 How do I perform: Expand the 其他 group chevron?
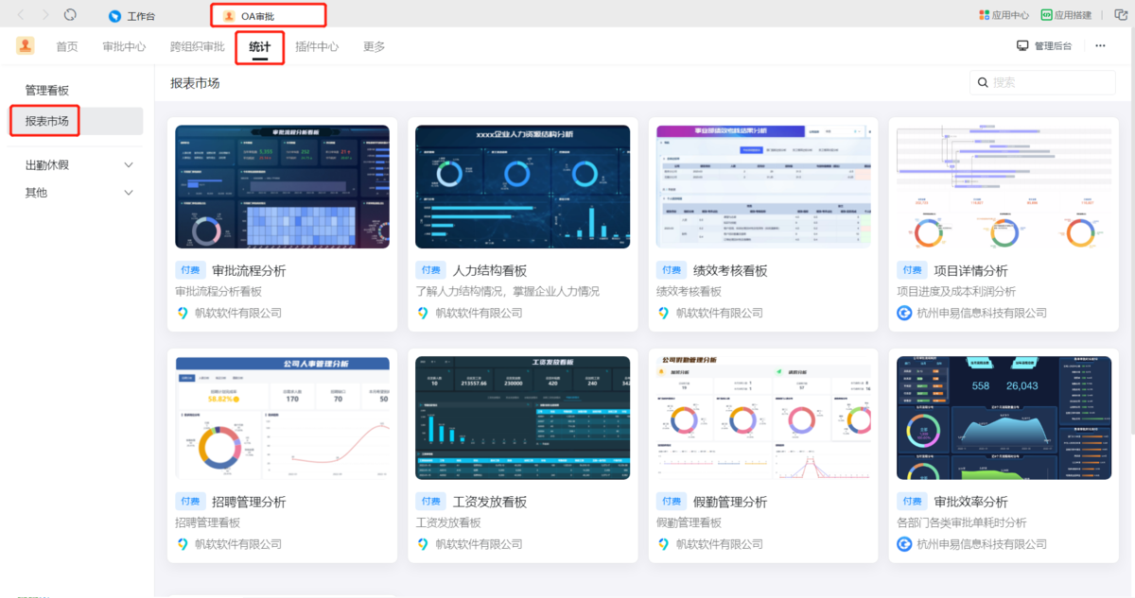[x=130, y=193]
